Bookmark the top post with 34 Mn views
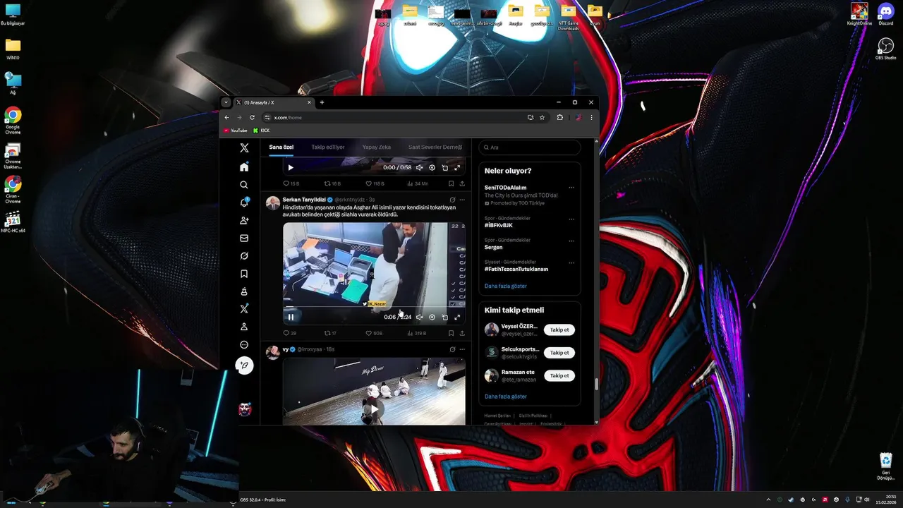The image size is (903, 508). tap(451, 183)
